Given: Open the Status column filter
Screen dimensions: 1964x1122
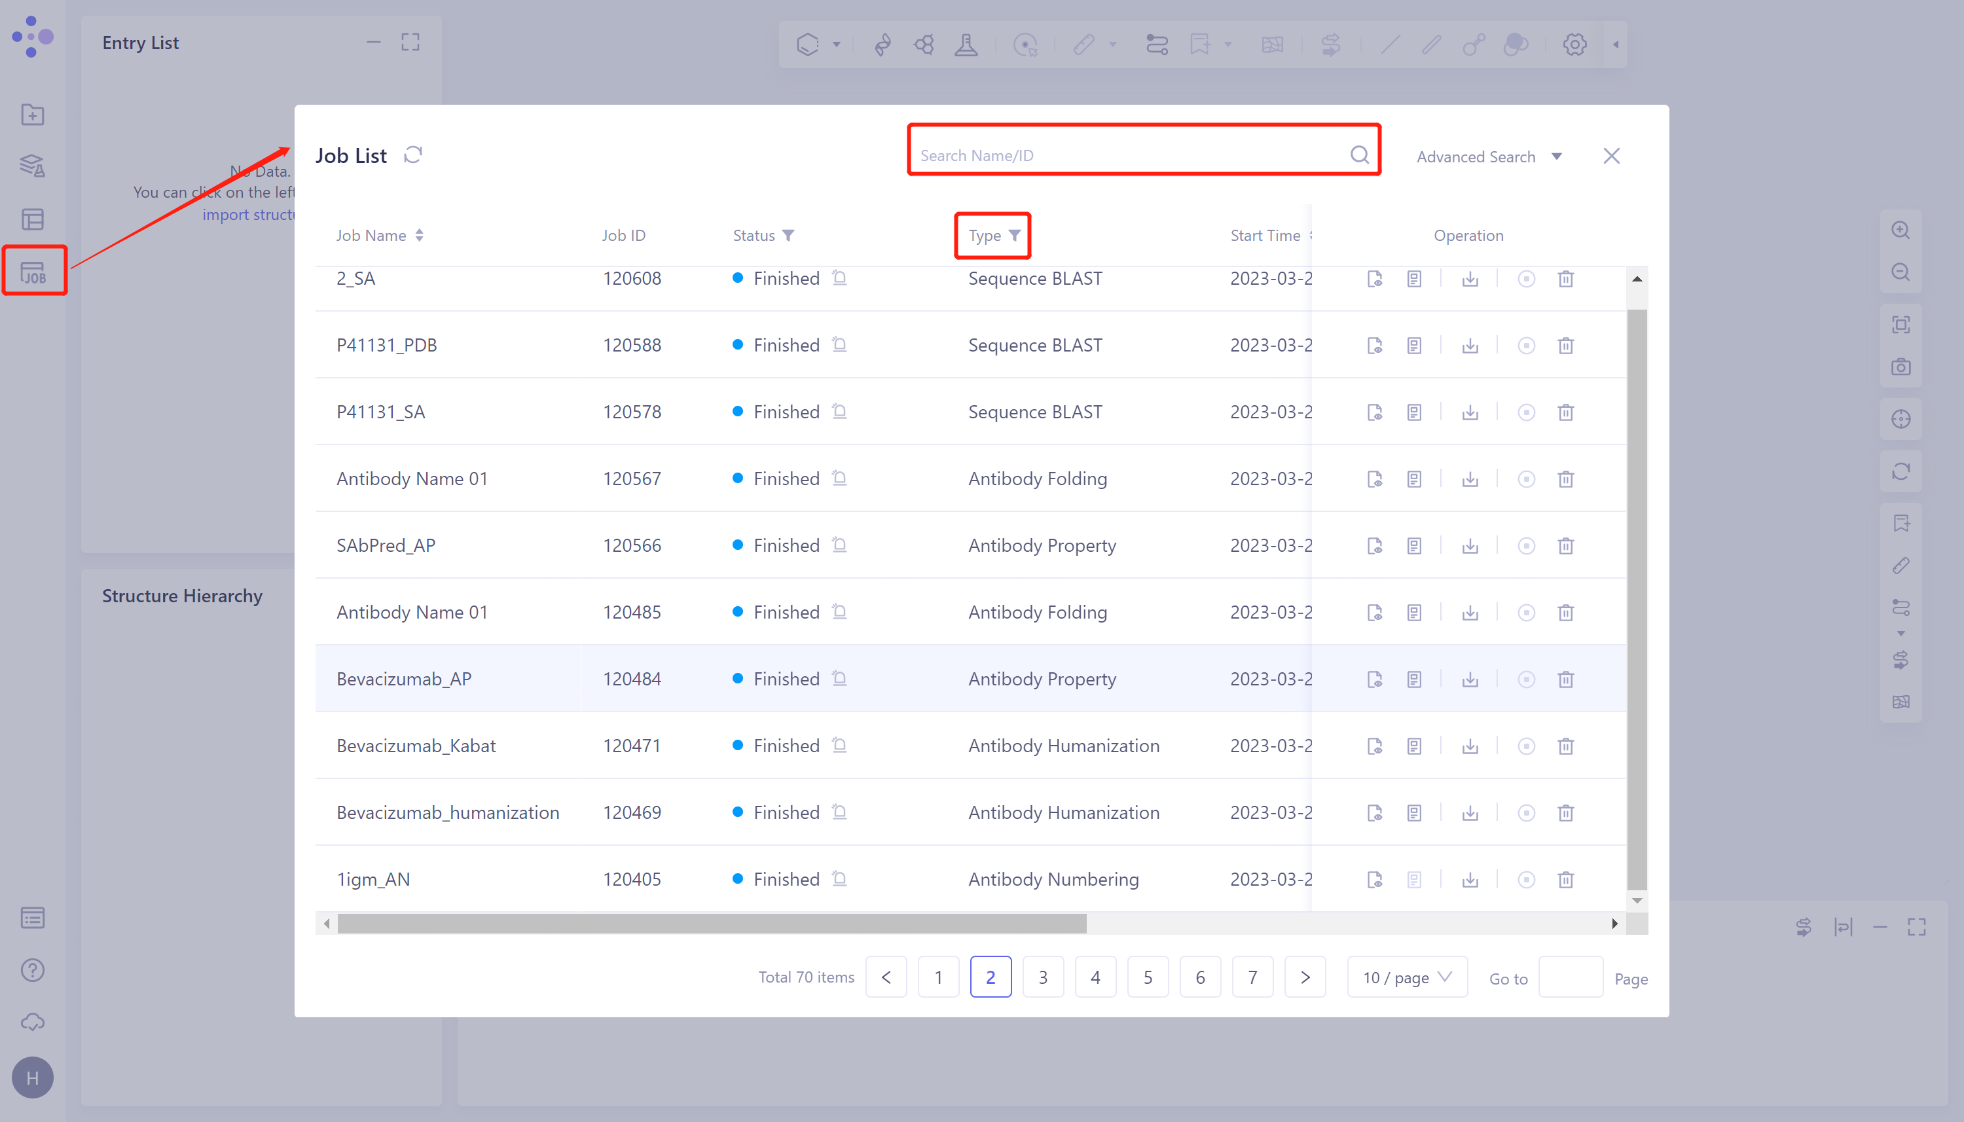Looking at the screenshot, I should tap(788, 235).
